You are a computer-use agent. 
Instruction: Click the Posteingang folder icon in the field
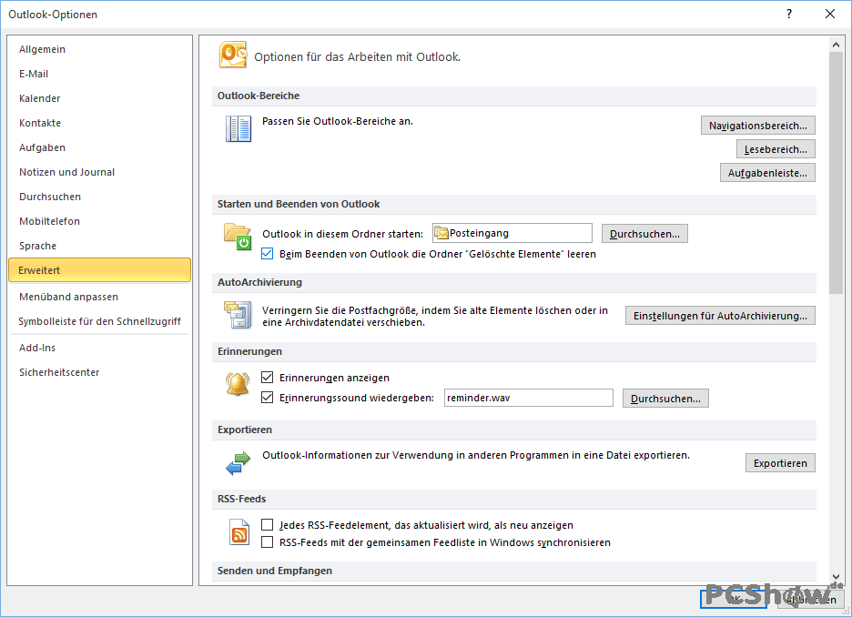click(441, 233)
